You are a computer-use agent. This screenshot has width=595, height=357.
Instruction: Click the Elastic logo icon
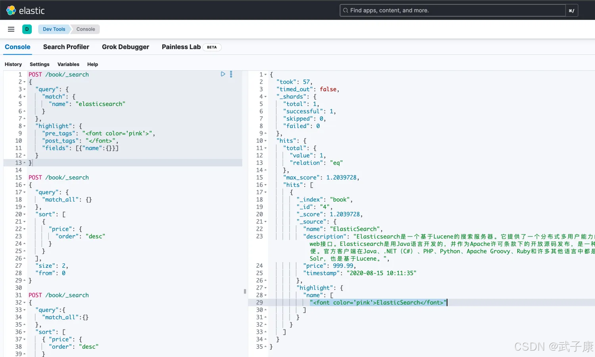click(x=11, y=10)
